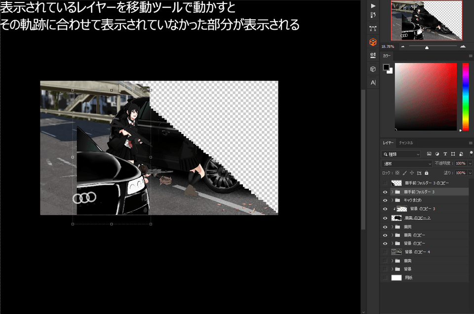Click the orange 3D cube plugin icon
The height and width of the screenshot is (314, 474).
pos(373,42)
